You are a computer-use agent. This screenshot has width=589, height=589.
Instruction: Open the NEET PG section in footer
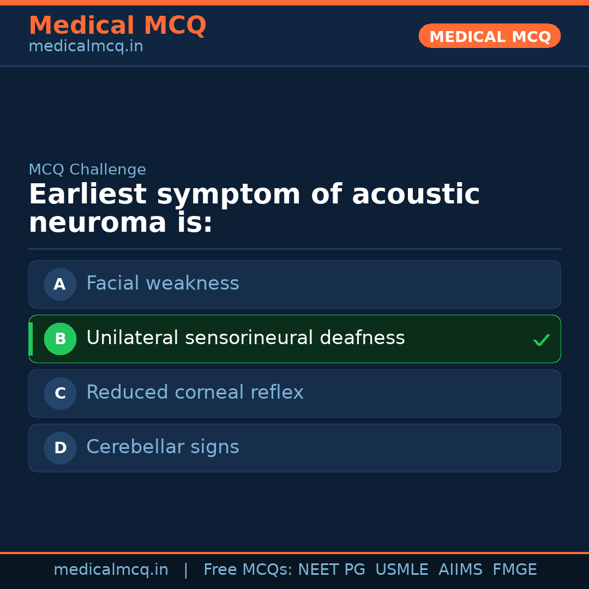(331, 569)
